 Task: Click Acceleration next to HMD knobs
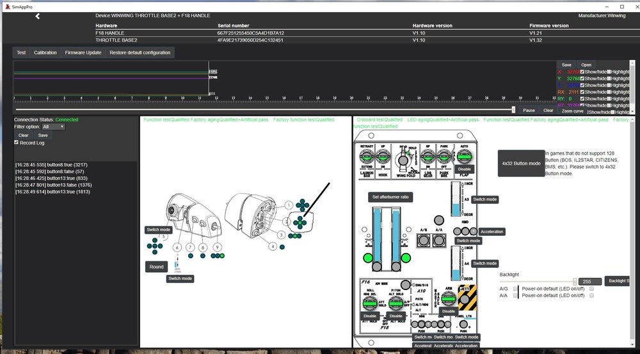492,232
